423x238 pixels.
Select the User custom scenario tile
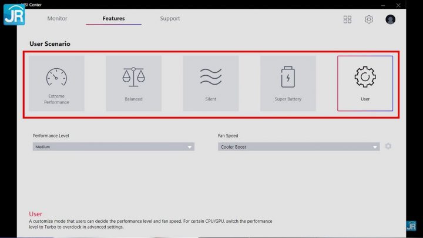(365, 83)
